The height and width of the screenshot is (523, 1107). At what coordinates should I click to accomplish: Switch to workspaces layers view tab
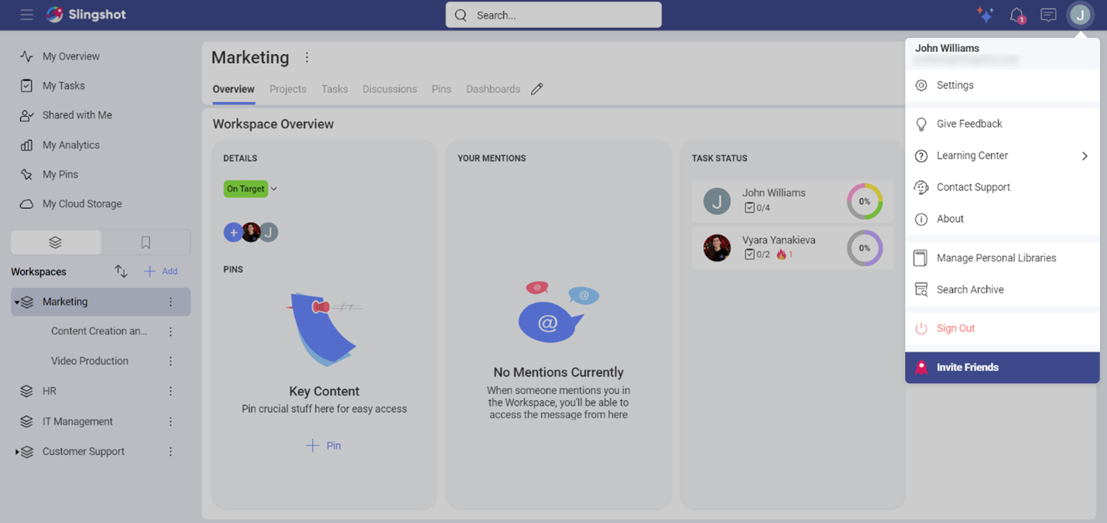pos(56,242)
